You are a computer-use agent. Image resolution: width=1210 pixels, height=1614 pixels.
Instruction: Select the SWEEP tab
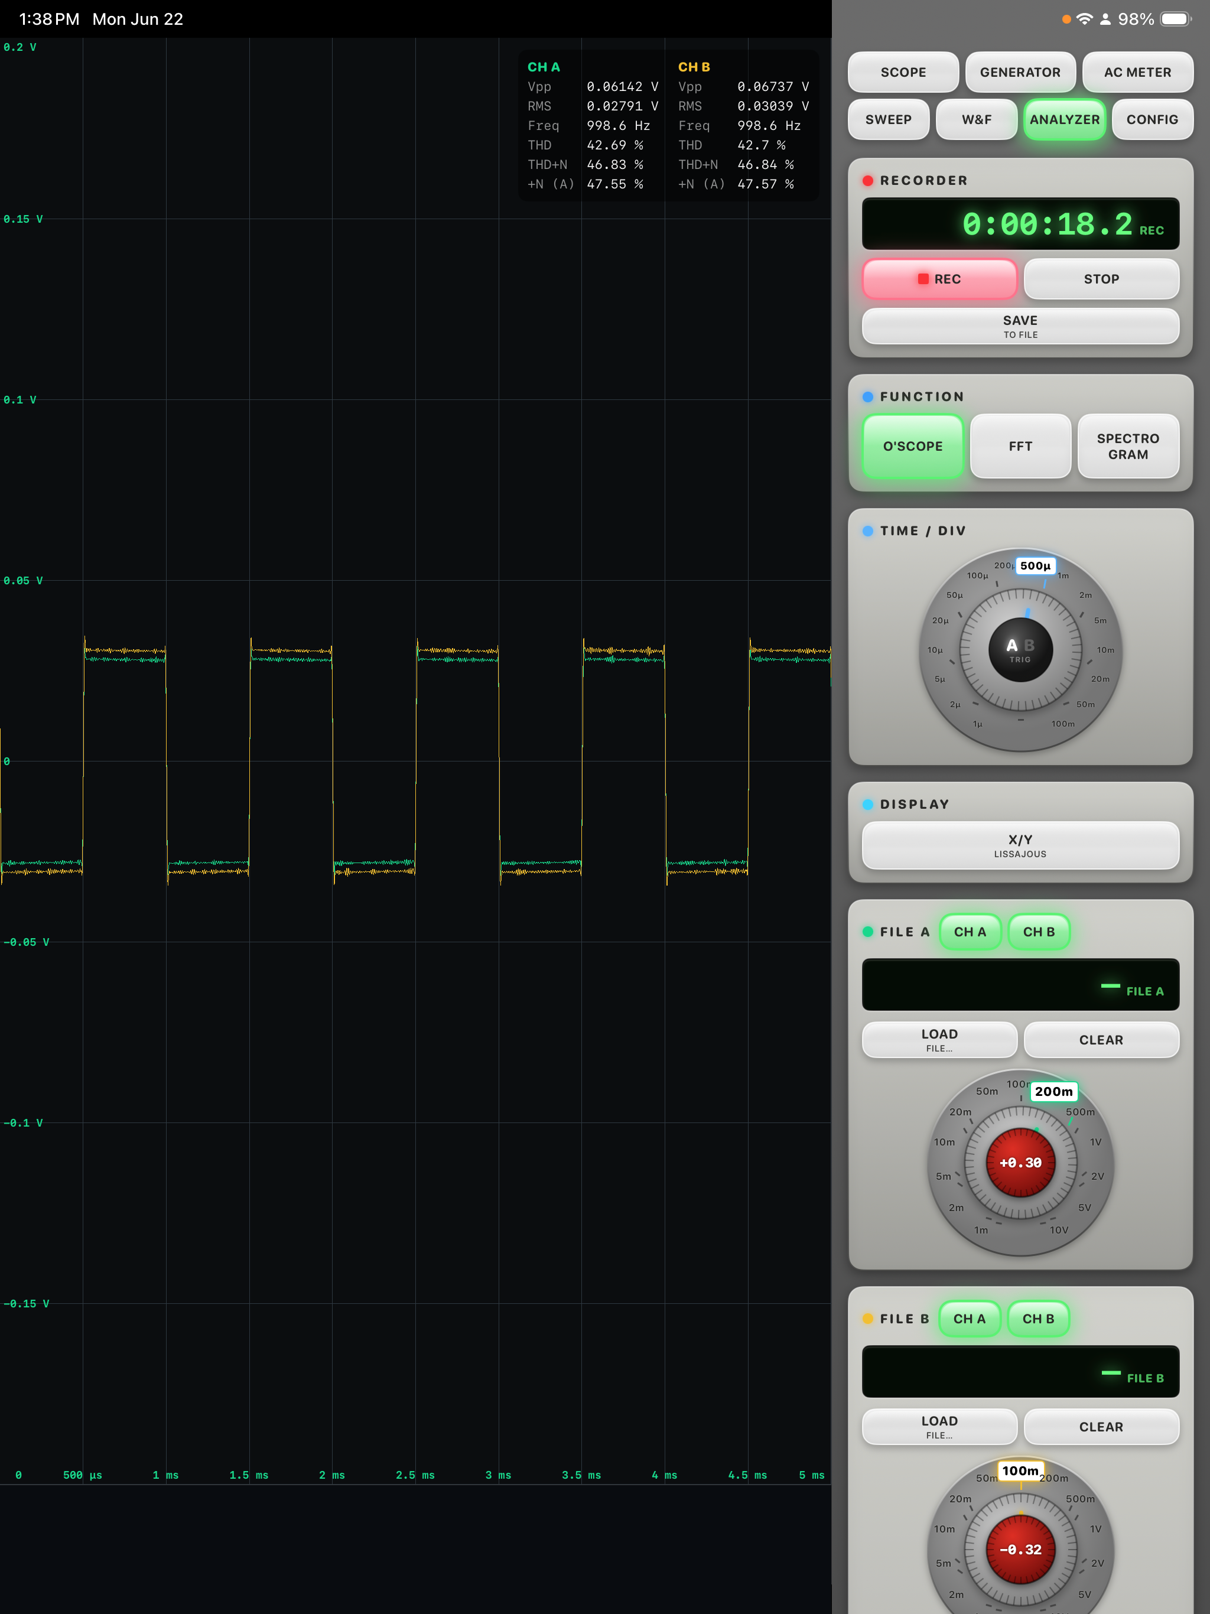pos(888,120)
